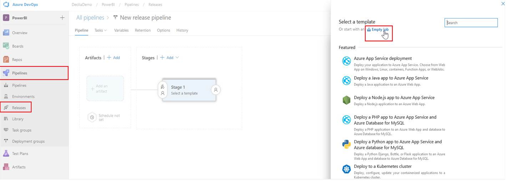Click the template Search field
The width and height of the screenshot is (507, 181).
(x=471, y=23)
